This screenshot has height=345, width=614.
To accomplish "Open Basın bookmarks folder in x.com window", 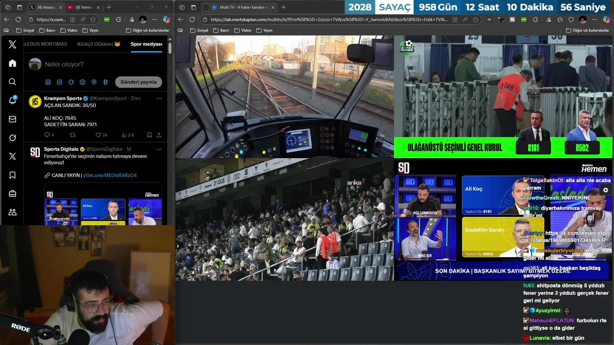I will (47, 30).
